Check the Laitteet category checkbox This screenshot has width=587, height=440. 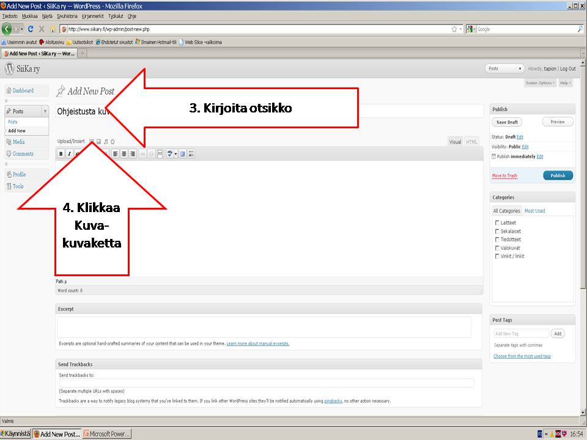[x=497, y=223]
